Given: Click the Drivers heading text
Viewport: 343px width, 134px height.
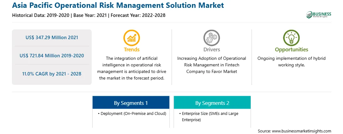Looking at the screenshot, I should pos(211,50).
